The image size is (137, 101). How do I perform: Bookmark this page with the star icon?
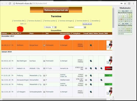click(x=125, y=4)
